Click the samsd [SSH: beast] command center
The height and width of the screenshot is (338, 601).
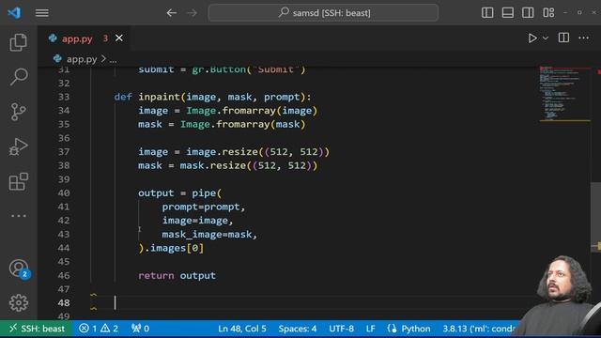(x=323, y=12)
